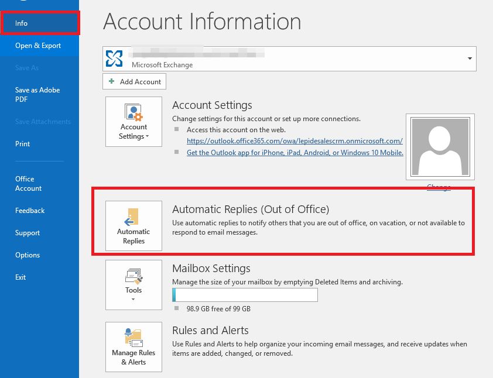Open the Account Settings dropdown button
Screen dimensions: 493x378
pos(133,122)
